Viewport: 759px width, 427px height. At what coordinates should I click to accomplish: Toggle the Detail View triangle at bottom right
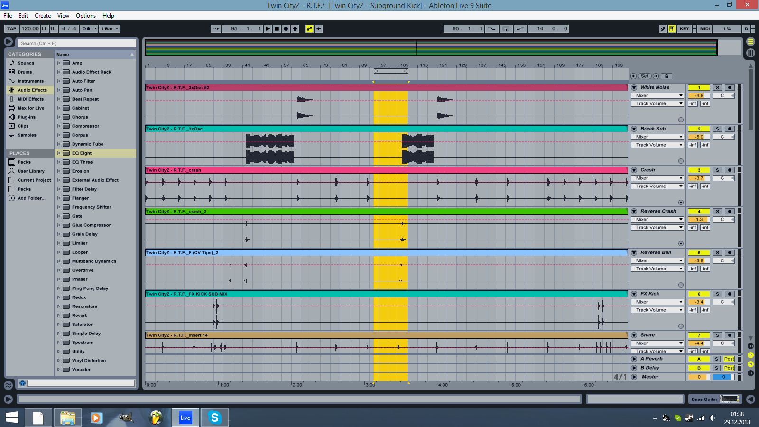click(750, 399)
